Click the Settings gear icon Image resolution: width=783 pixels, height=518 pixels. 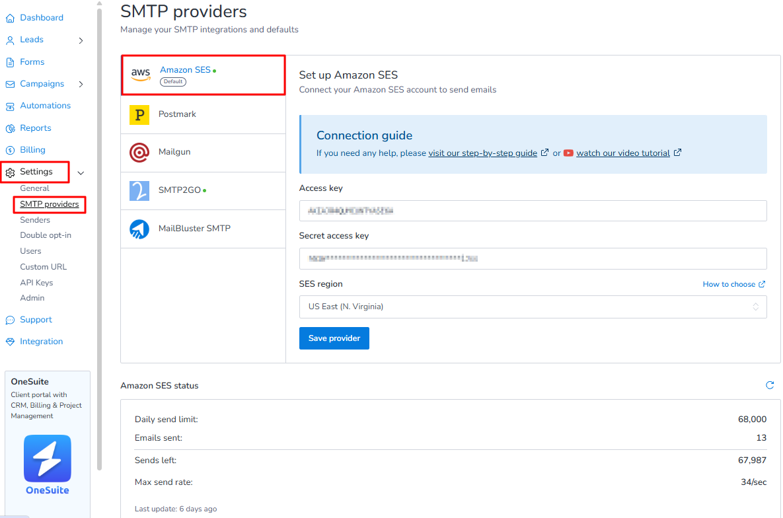(10, 173)
